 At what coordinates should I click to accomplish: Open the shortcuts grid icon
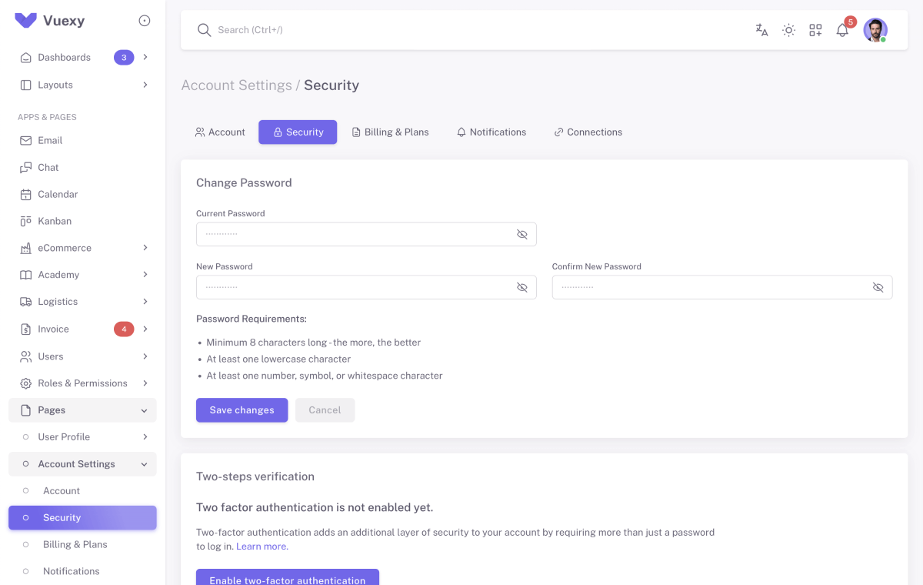[x=815, y=30]
